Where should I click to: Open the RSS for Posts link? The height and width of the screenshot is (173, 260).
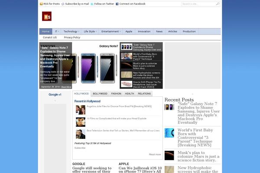pyautogui.click(x=52, y=4)
